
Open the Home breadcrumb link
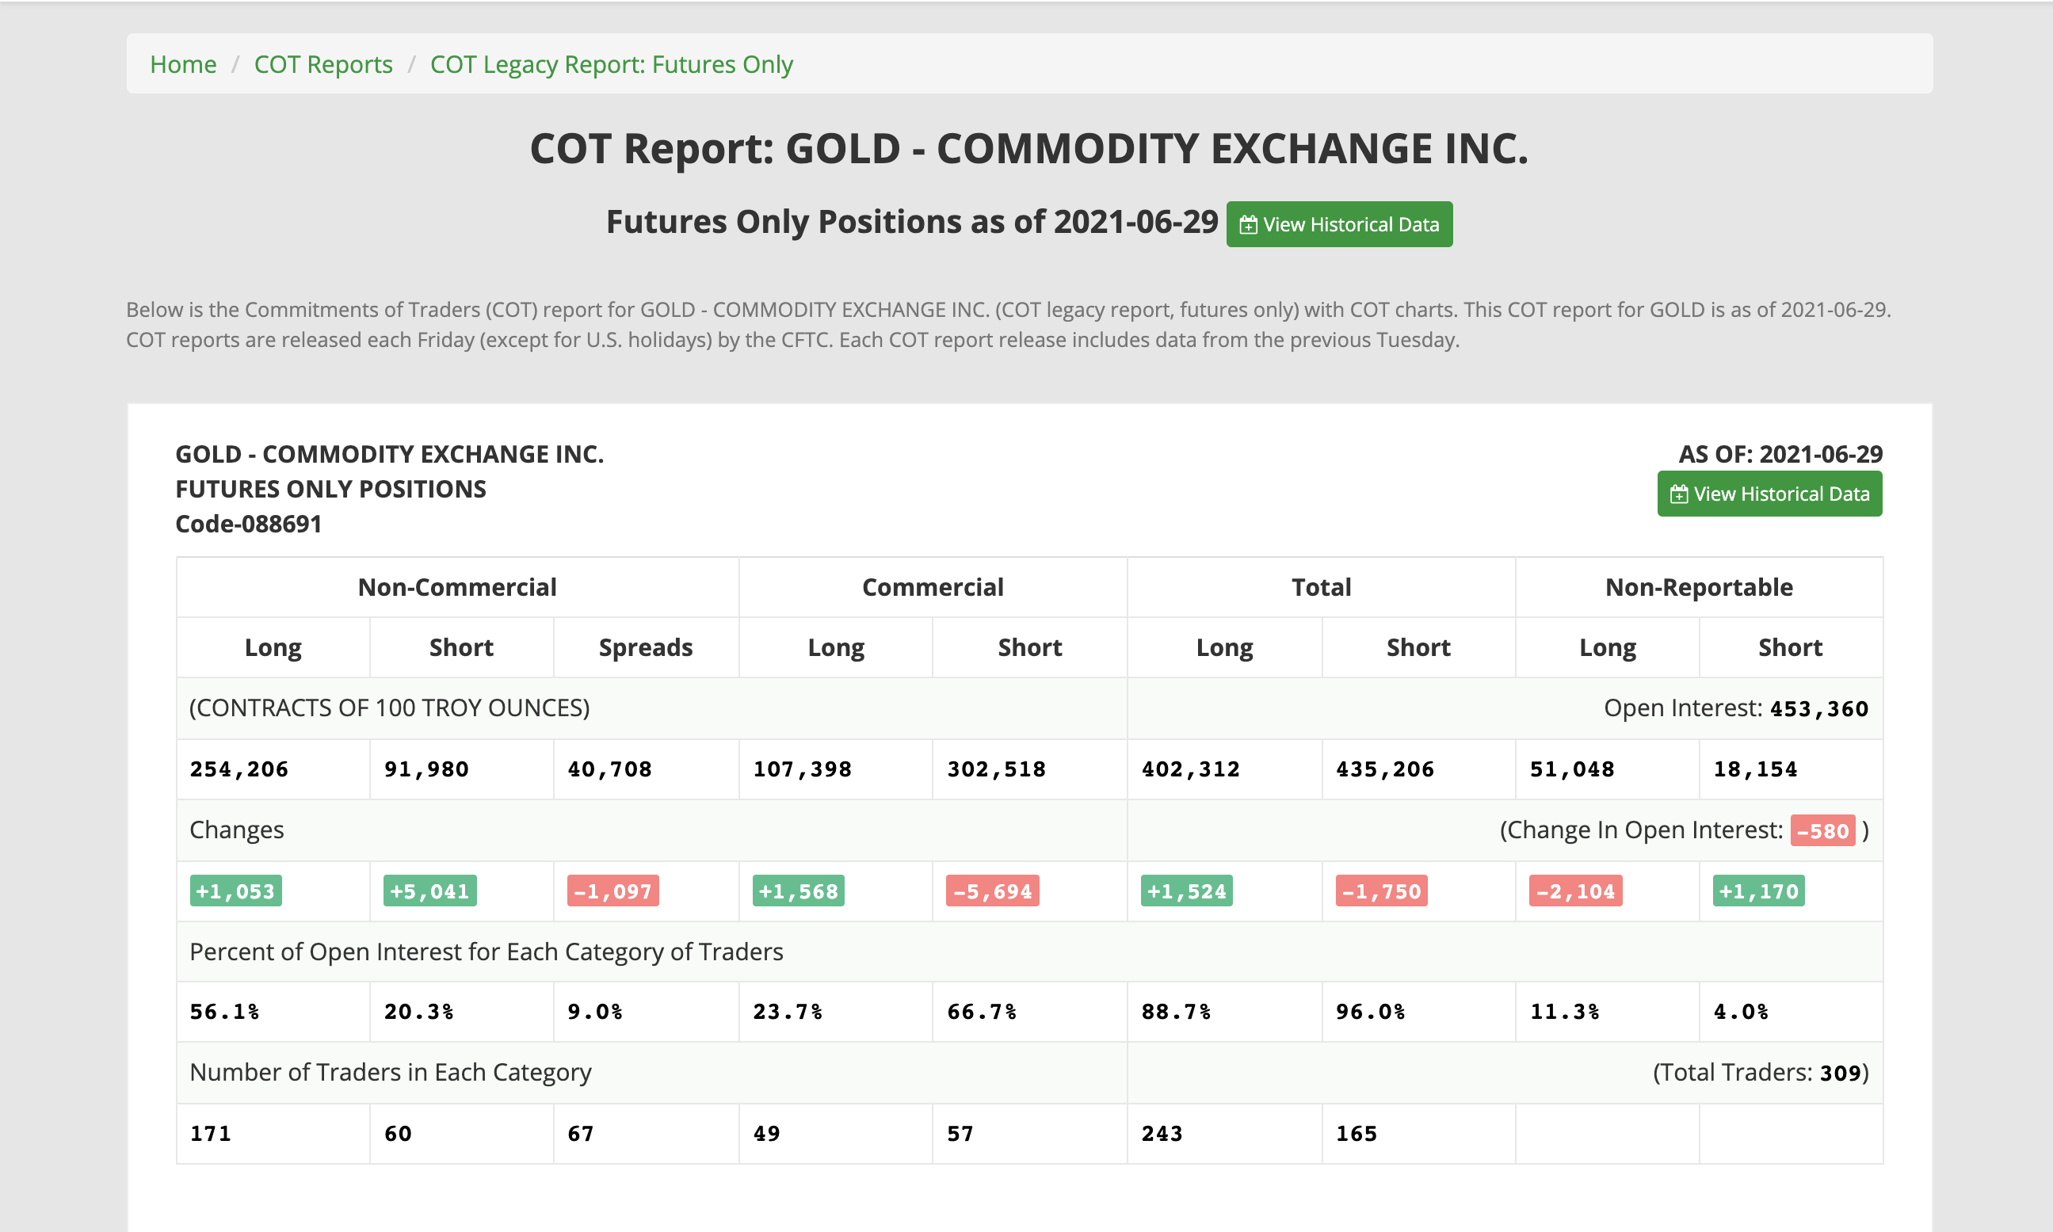point(182,64)
